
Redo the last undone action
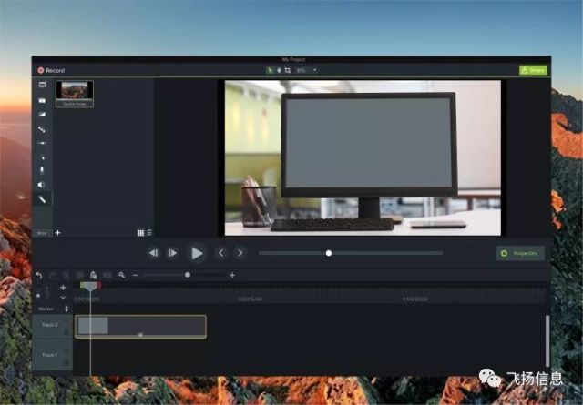click(x=53, y=276)
